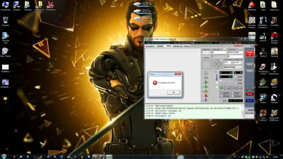283x159 pixels.
Task: Click the Pause button in Victoria
Action: 206,57
